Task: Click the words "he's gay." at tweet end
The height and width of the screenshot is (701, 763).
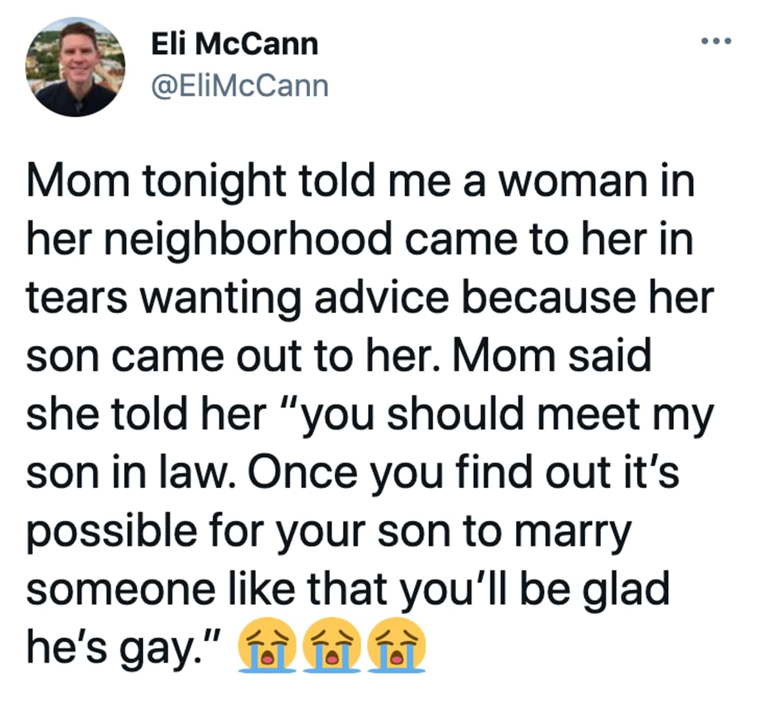Action: tap(124, 646)
